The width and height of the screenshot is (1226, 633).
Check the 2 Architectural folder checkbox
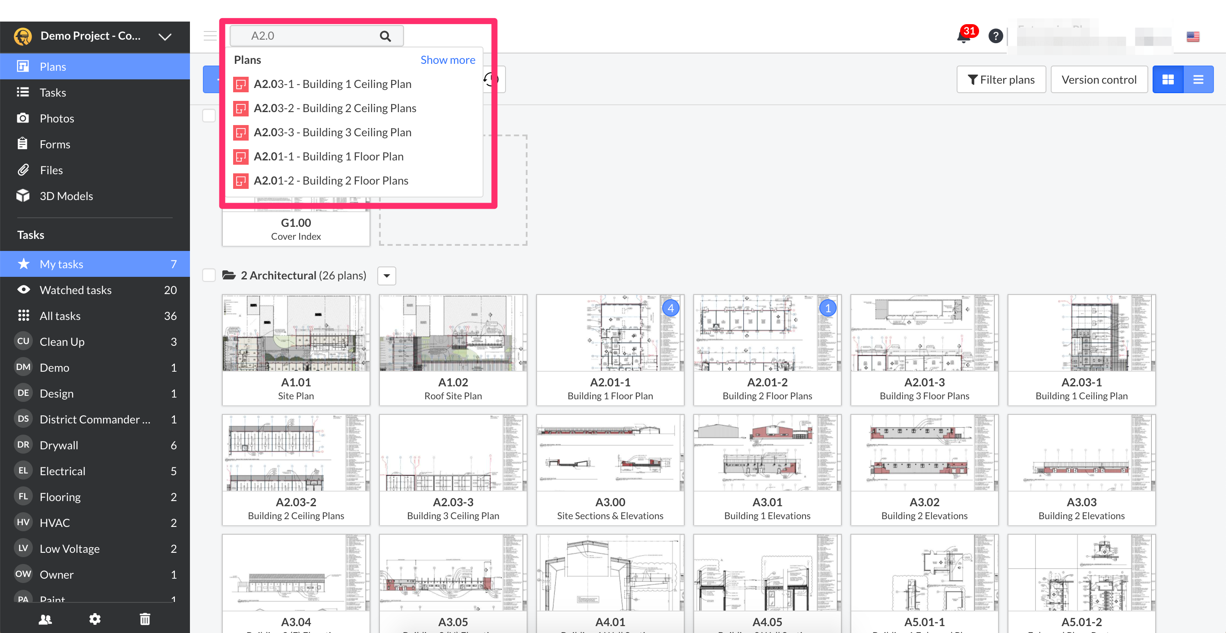(x=209, y=275)
